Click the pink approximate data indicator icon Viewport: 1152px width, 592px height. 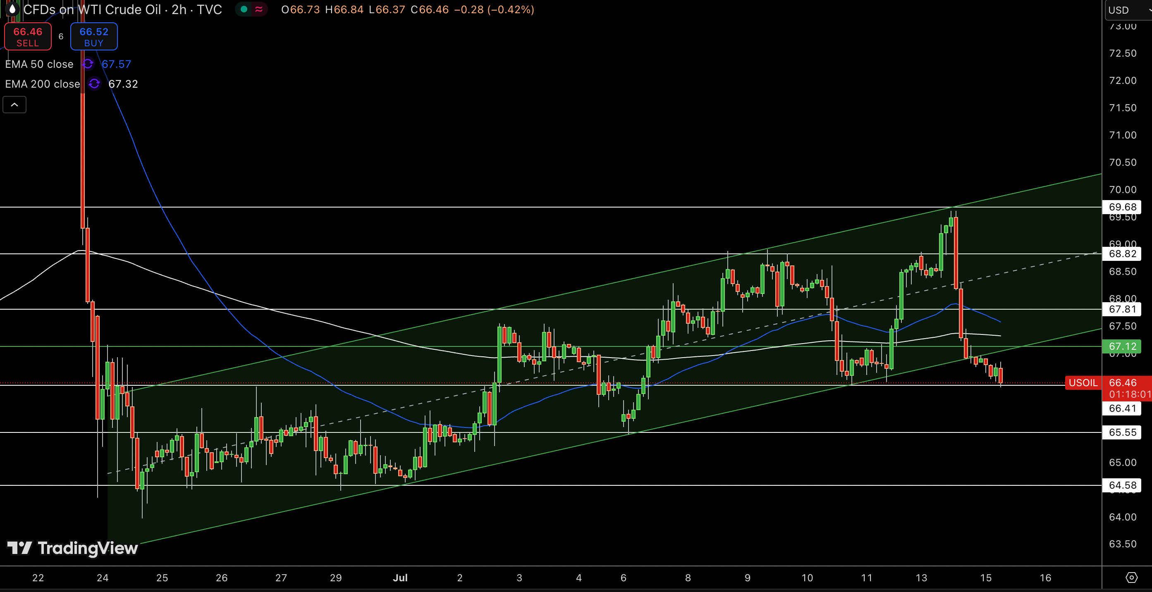click(x=259, y=9)
